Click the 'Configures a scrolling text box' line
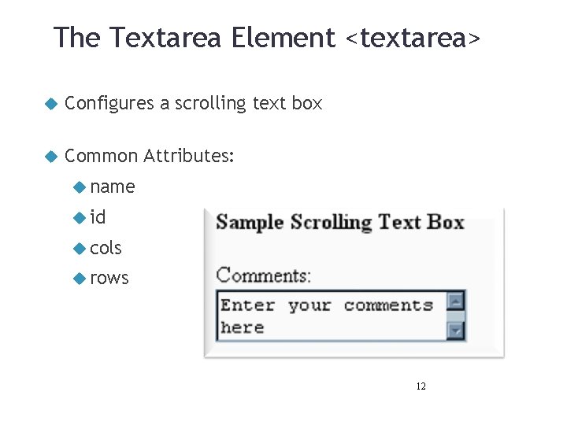Viewport: 567px width, 425px height. (193, 104)
